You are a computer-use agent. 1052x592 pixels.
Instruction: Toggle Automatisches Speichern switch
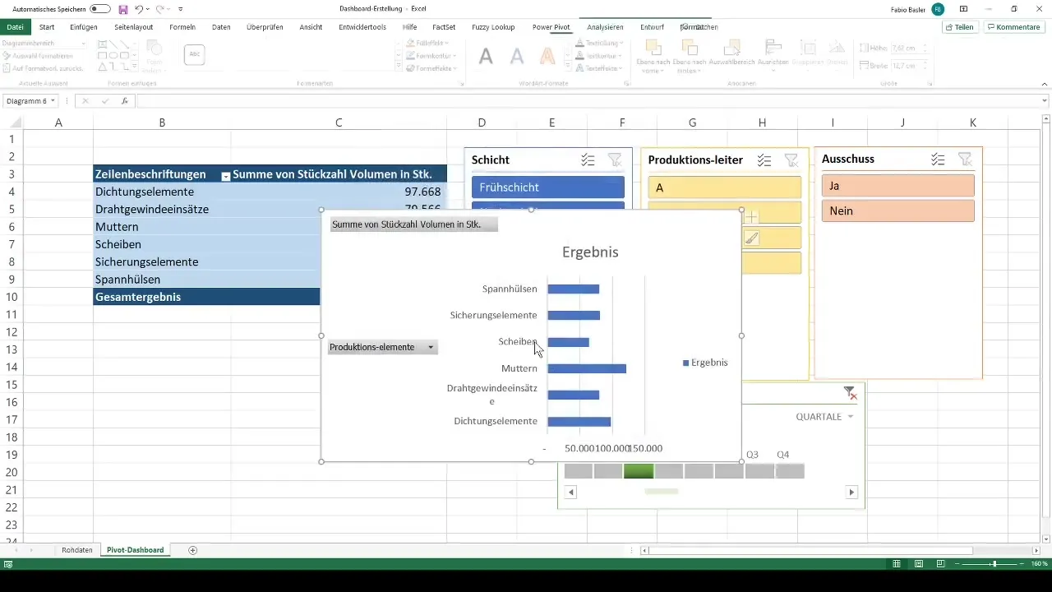click(100, 8)
